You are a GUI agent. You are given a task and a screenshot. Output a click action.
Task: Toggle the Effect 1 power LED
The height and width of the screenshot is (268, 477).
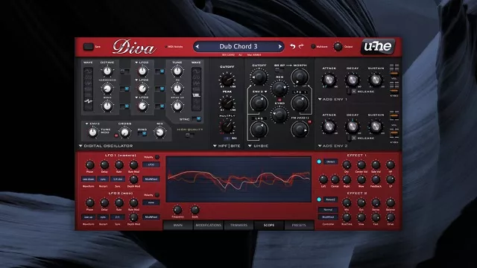319,162
